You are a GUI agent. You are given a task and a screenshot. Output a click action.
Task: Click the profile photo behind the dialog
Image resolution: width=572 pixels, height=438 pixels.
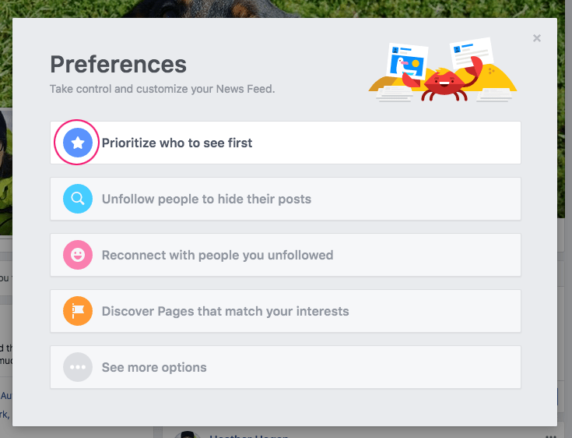[5, 171]
